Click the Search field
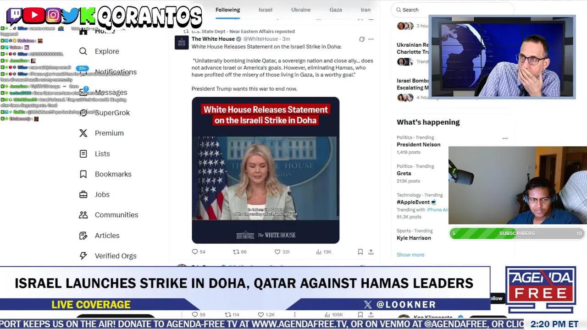Image resolution: width=587 pixels, height=330 pixels. point(453,10)
